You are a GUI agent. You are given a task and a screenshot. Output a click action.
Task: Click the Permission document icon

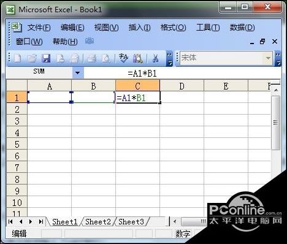[60, 58]
